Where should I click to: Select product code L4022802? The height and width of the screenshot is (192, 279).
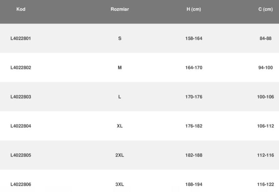[x=21, y=68]
